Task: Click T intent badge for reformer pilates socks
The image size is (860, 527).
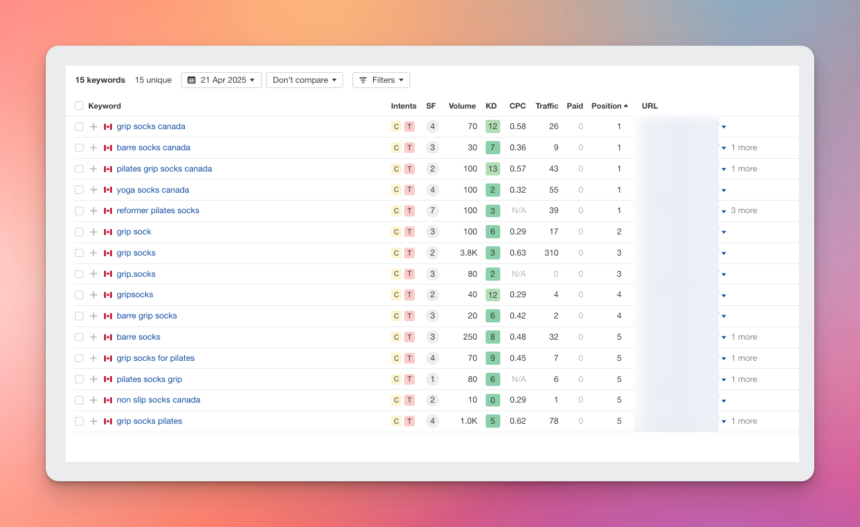Action: (x=409, y=211)
